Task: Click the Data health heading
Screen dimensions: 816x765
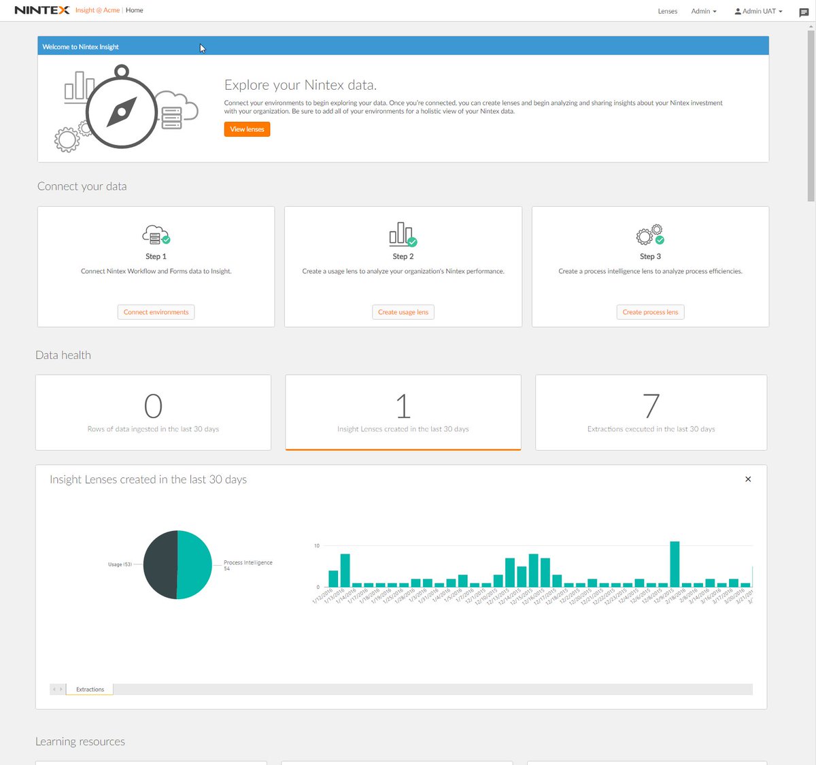Action: pyautogui.click(x=63, y=355)
